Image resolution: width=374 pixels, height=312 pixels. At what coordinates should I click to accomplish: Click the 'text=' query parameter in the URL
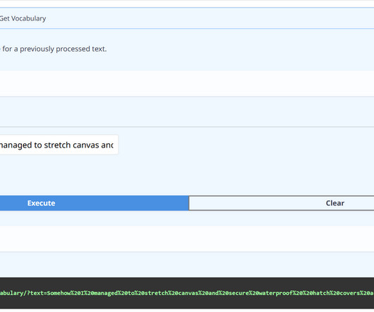(38, 293)
